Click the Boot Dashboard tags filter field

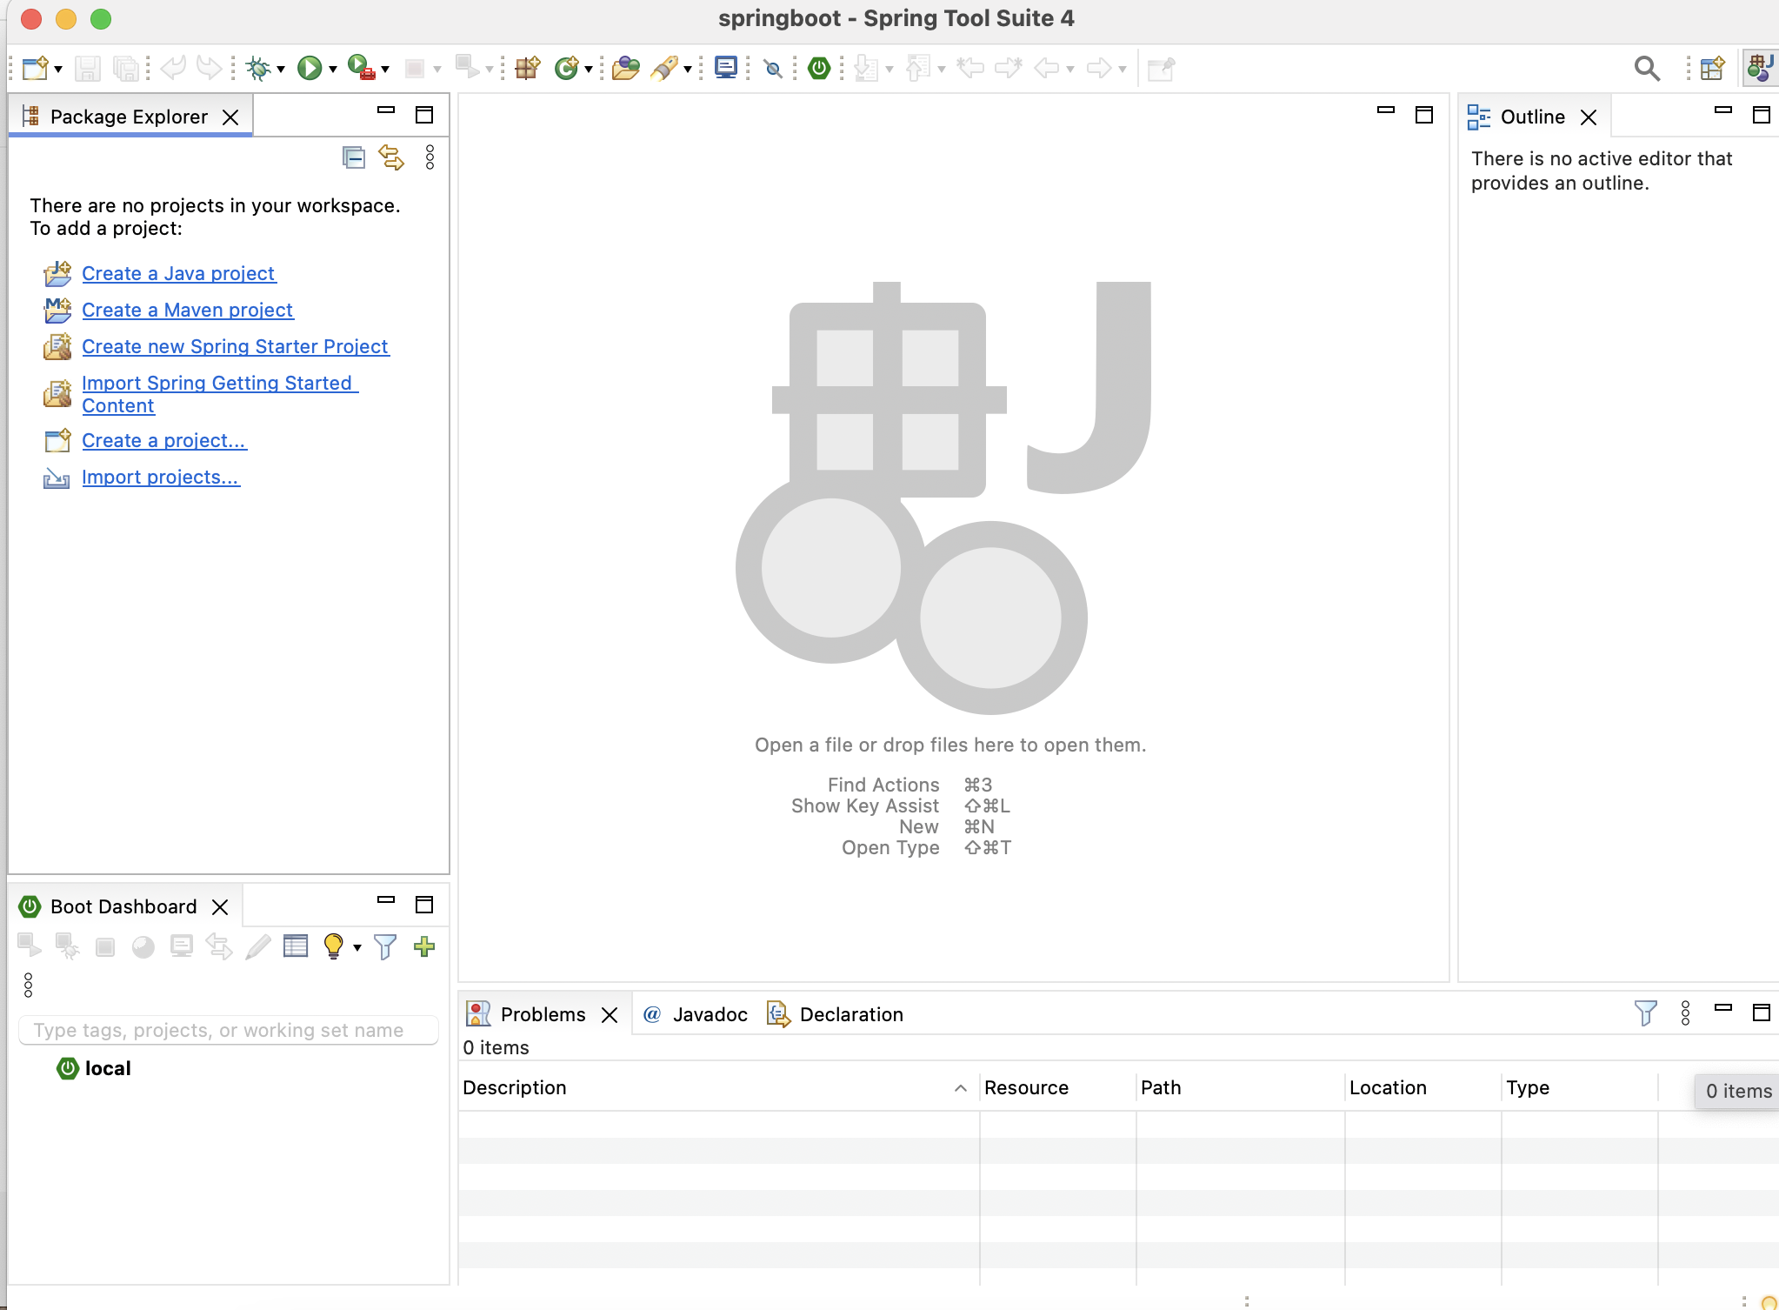(x=228, y=1030)
